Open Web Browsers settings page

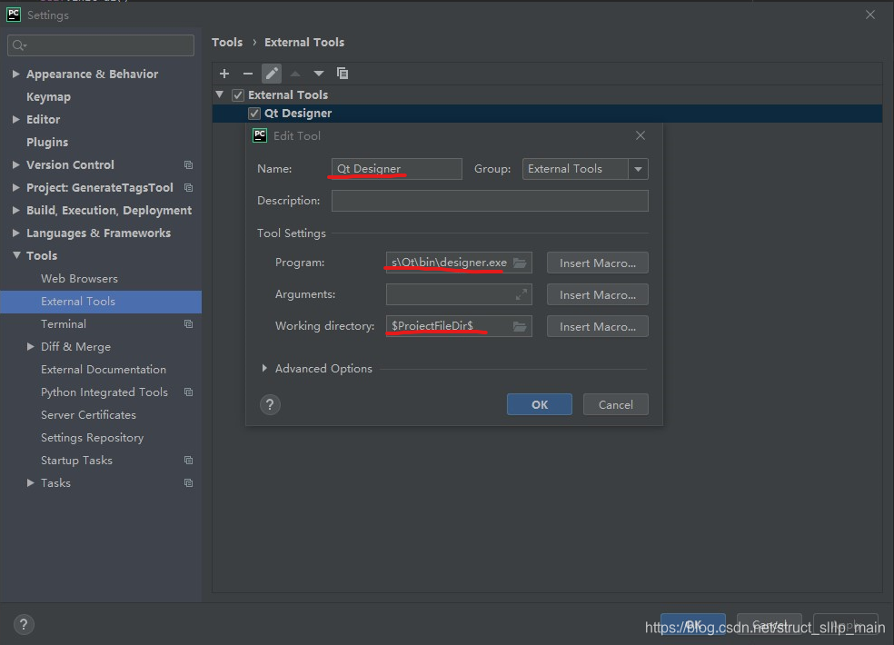click(x=79, y=279)
